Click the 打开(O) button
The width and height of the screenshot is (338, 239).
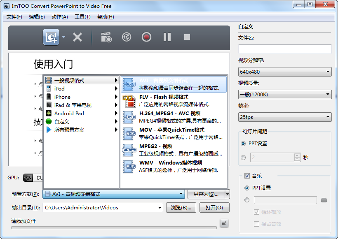tap(214, 208)
